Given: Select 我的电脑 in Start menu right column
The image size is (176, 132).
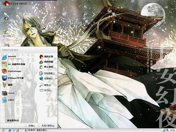Looking at the screenshot, I should [x=46, y=62].
